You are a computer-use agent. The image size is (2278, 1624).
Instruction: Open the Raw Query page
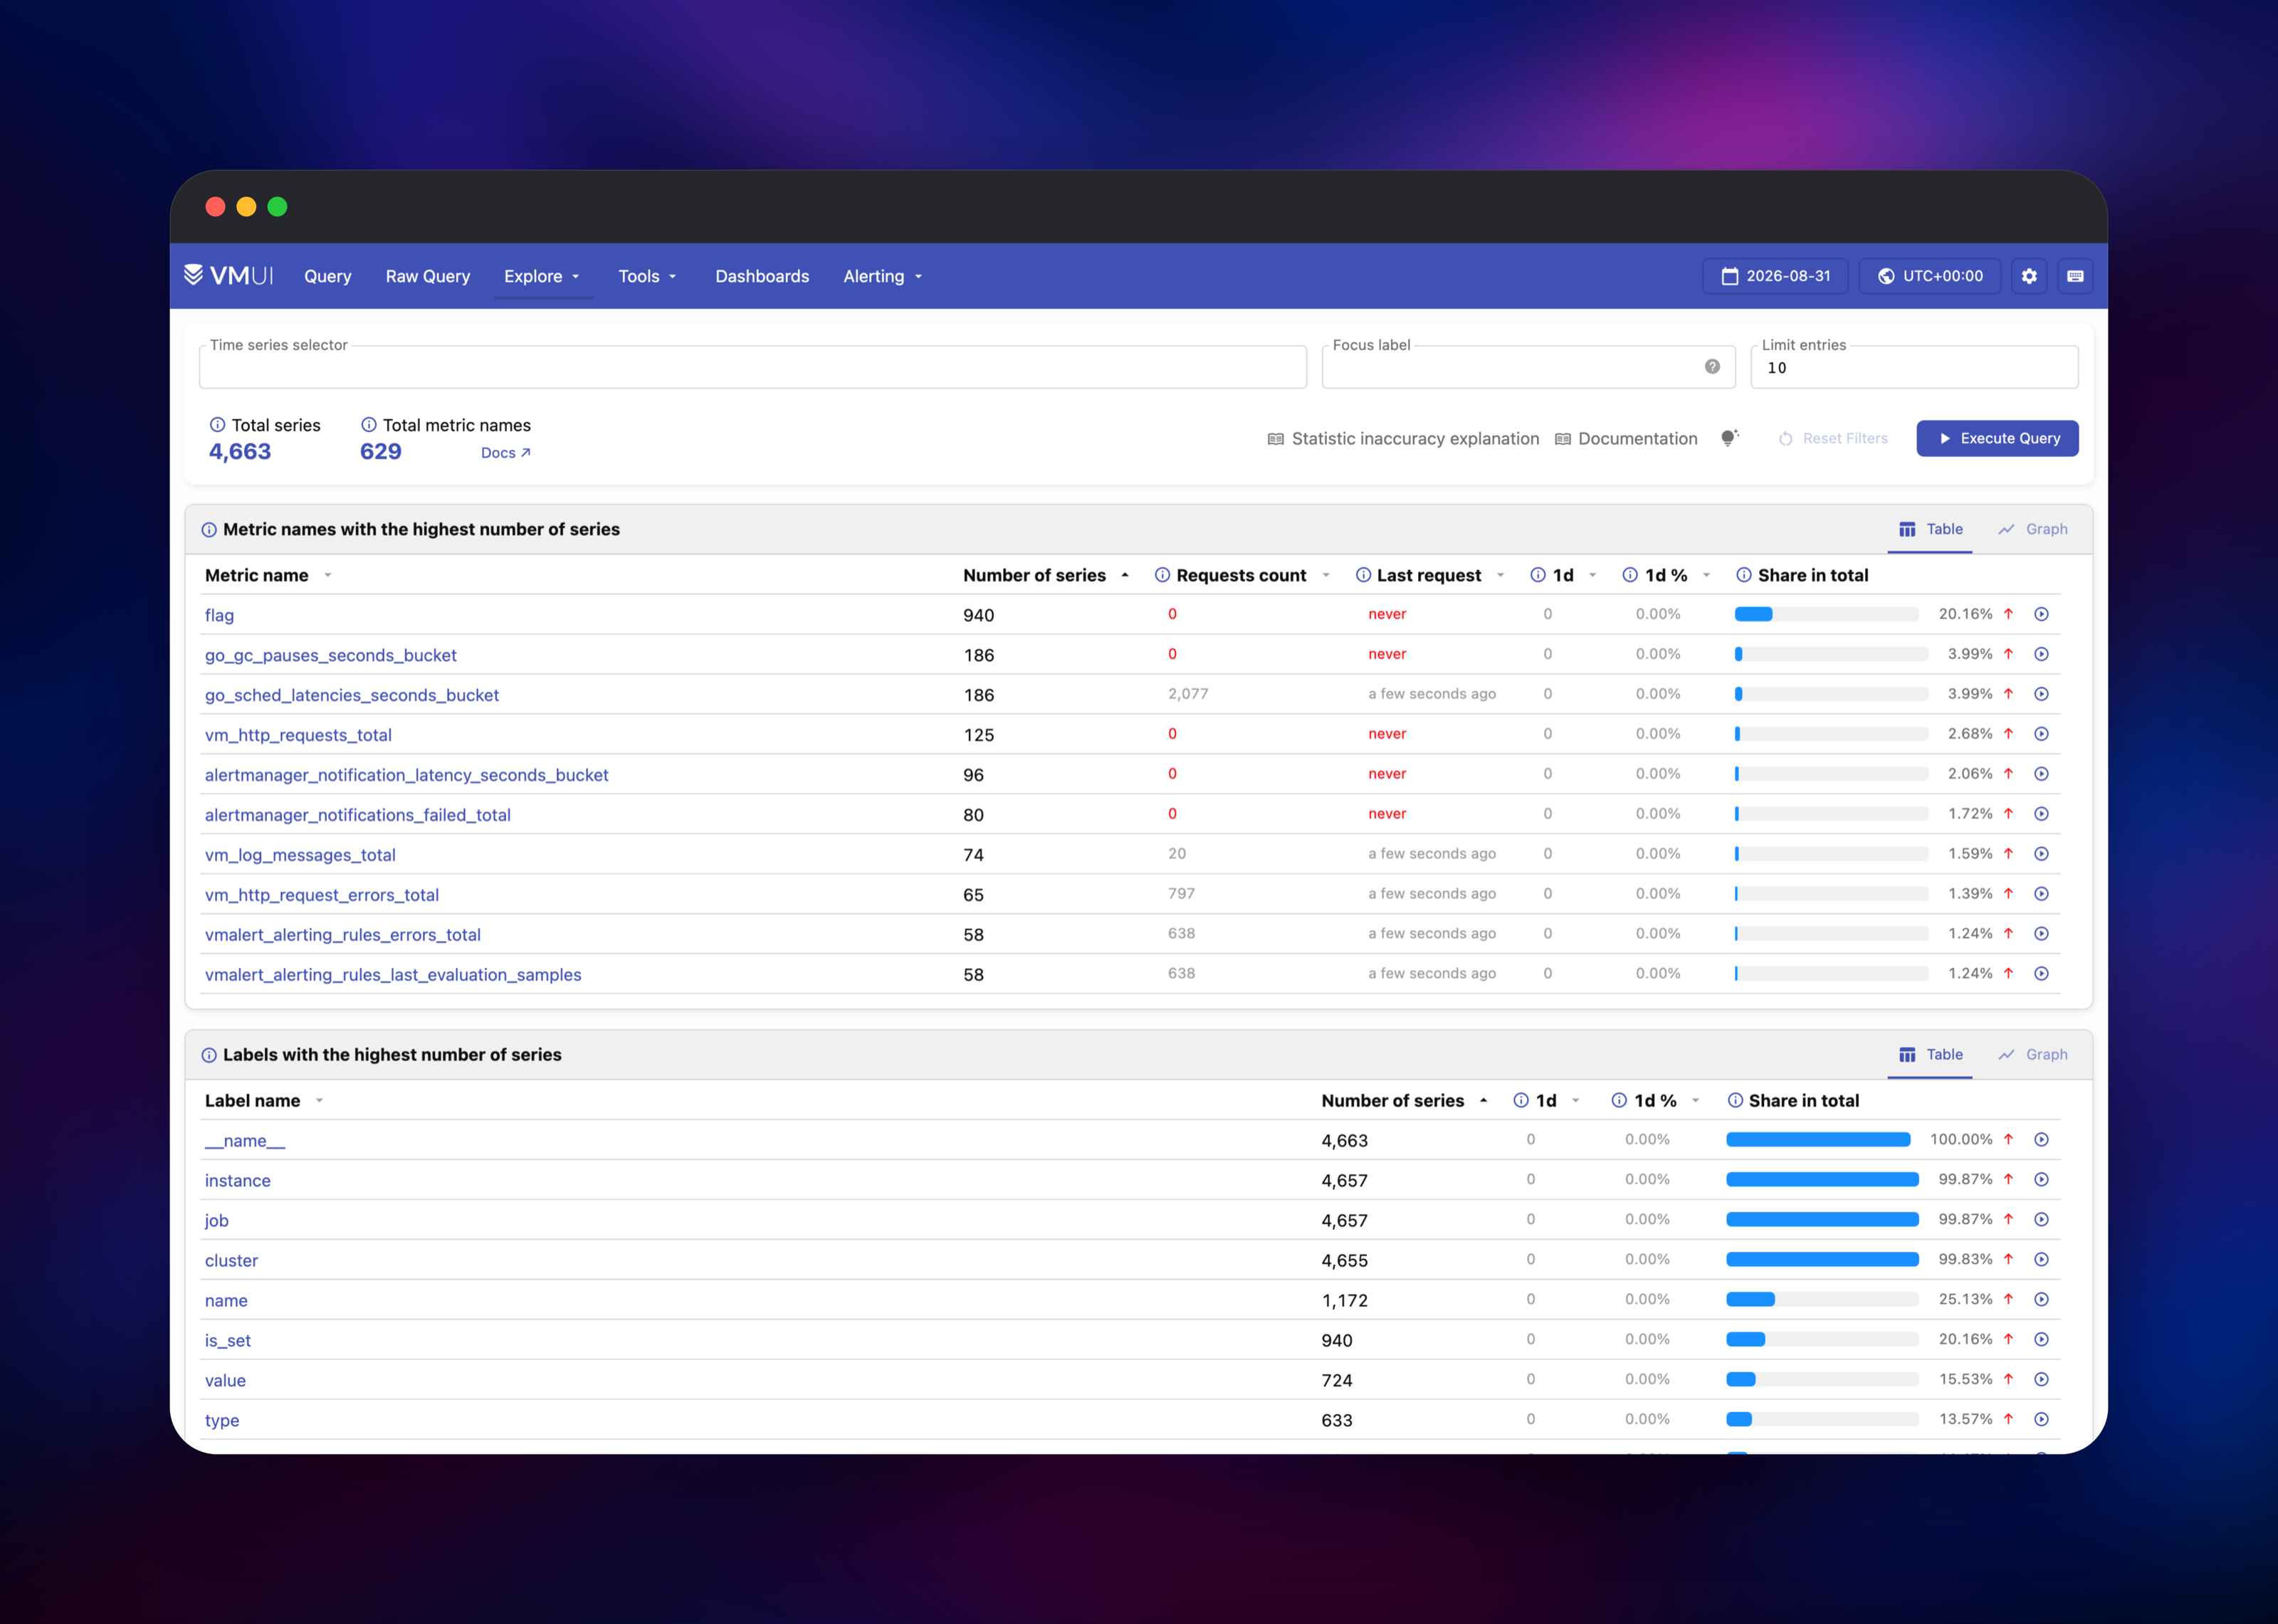(x=428, y=276)
